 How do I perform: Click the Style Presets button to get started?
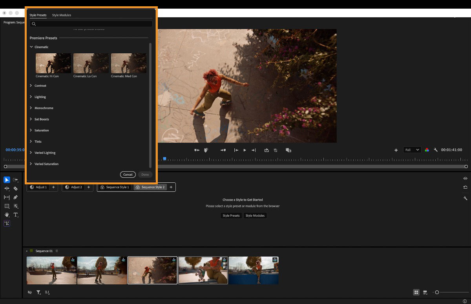231,215
